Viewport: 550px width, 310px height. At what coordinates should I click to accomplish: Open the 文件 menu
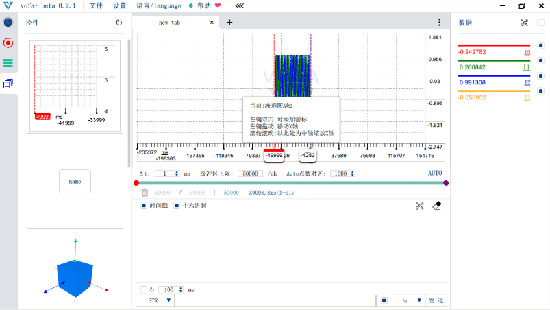point(95,5)
